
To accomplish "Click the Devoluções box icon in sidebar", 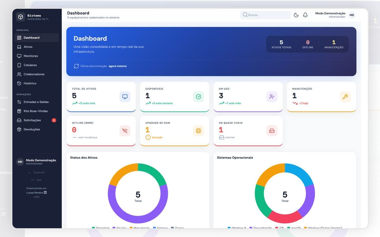I will (19, 130).
